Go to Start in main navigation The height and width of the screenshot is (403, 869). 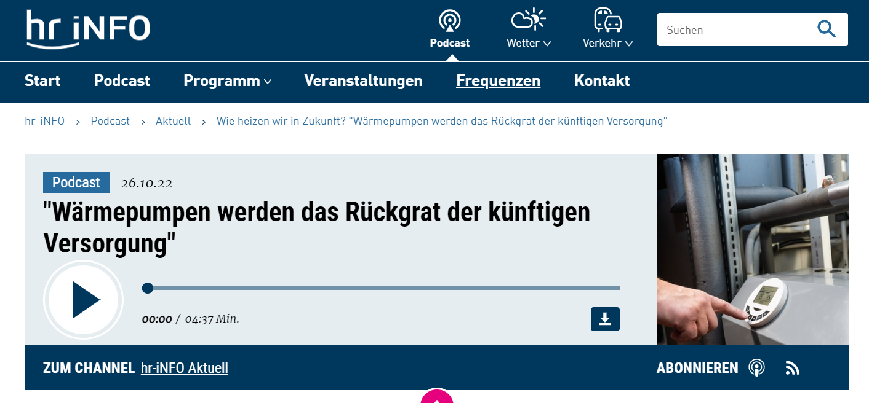click(x=42, y=80)
